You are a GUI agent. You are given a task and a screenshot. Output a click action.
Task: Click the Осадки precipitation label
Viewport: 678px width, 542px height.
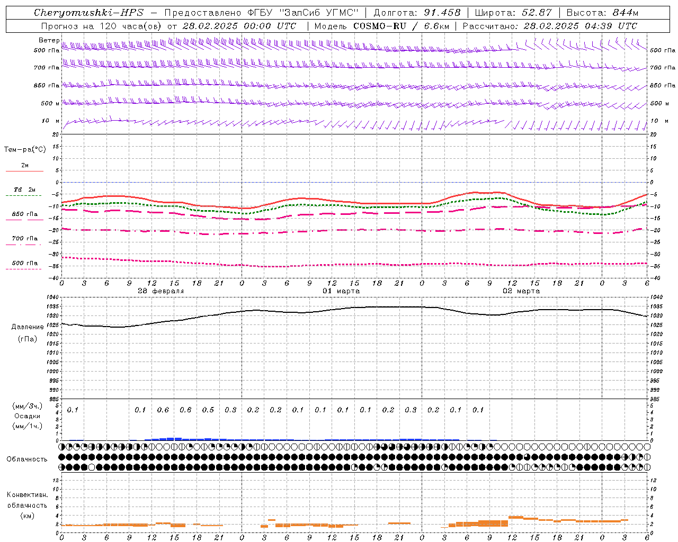(x=28, y=416)
